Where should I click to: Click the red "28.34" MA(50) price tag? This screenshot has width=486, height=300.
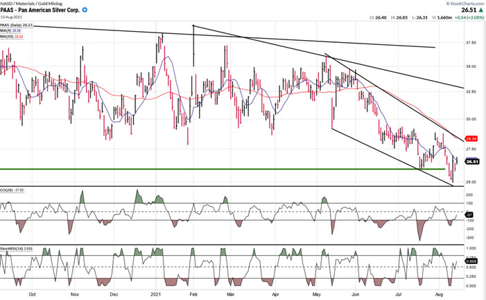(x=471, y=139)
